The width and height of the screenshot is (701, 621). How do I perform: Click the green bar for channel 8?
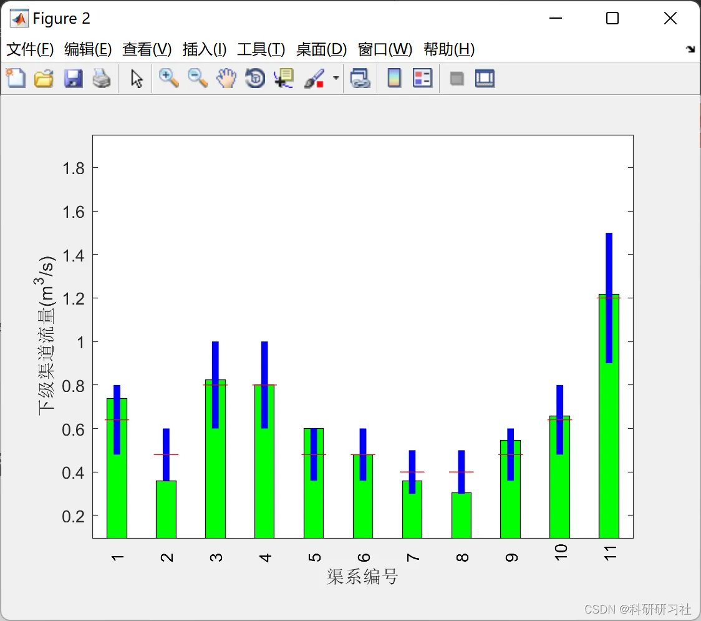(462, 516)
